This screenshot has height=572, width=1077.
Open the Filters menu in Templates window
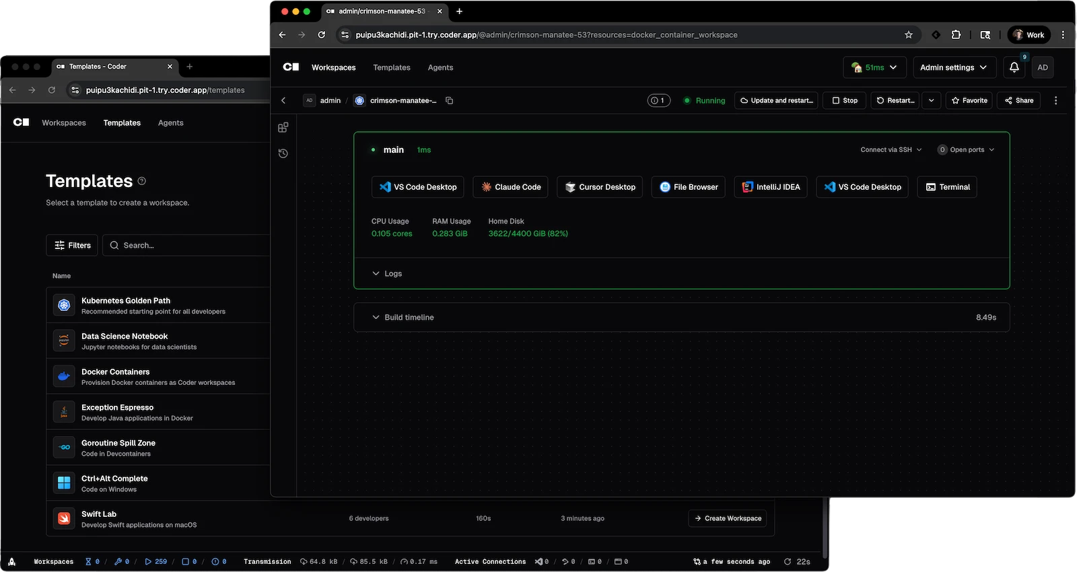coord(72,246)
